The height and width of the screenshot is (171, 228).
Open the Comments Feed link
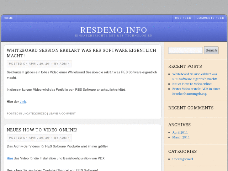(x=210, y=18)
